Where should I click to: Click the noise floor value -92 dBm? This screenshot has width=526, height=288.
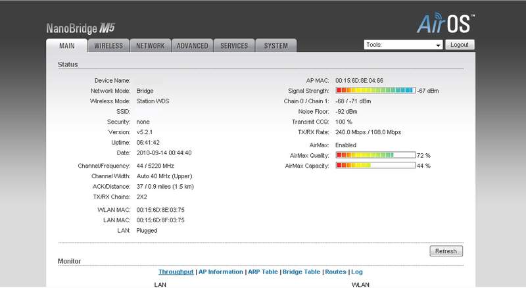pos(347,111)
